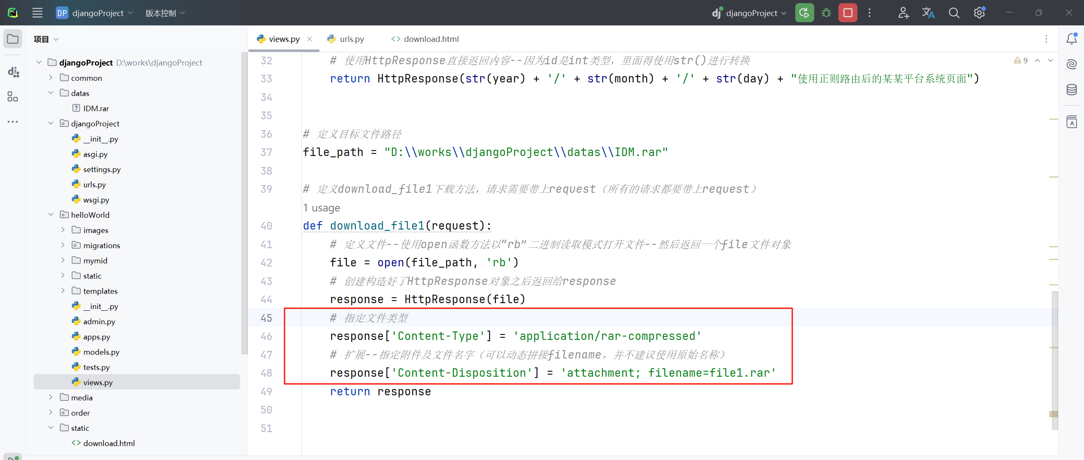Image resolution: width=1084 pixels, height=460 pixels.
Task: Open the 版本控制 menu
Action: [165, 13]
